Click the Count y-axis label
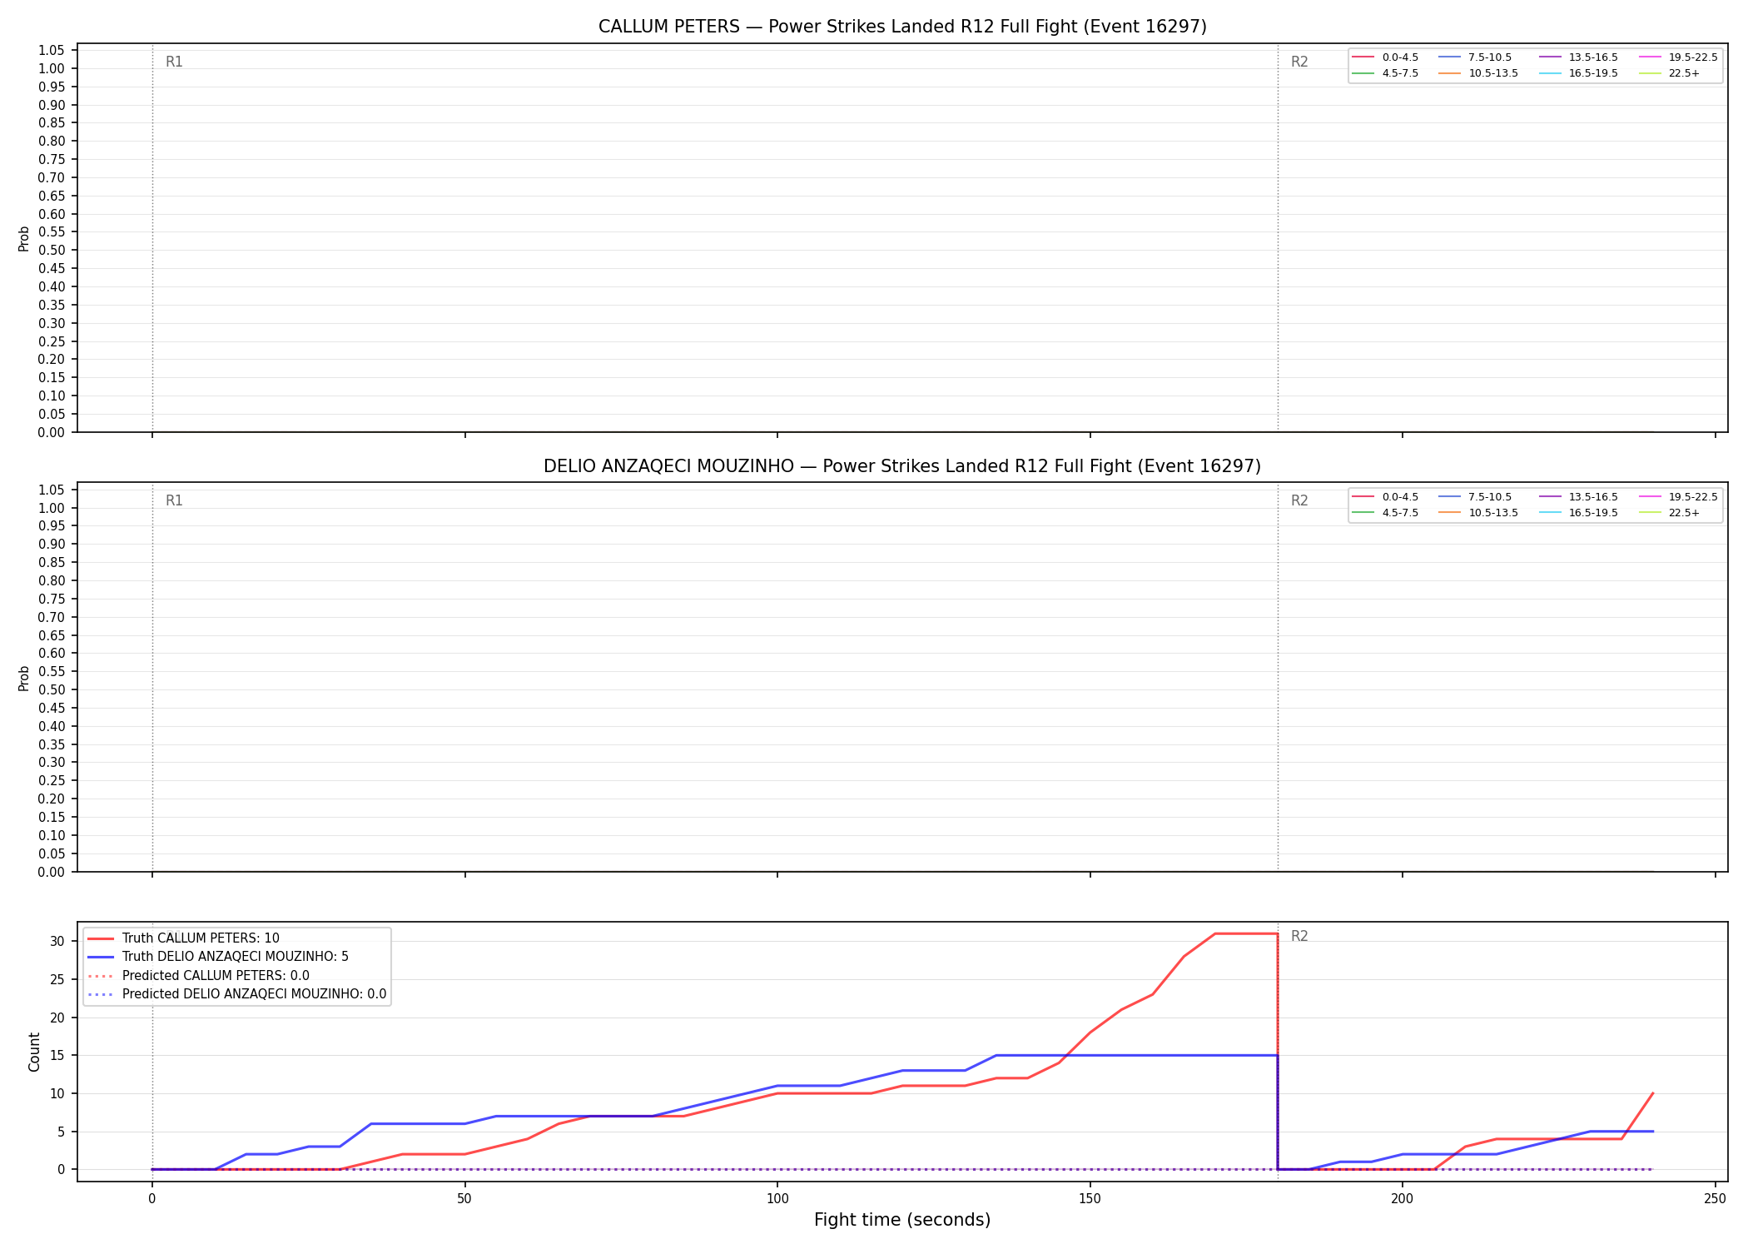Viewport: 1748px width, 1249px height. point(34,1052)
